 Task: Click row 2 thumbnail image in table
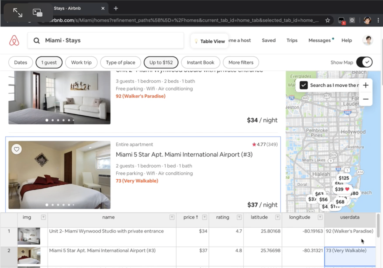tap(29, 256)
